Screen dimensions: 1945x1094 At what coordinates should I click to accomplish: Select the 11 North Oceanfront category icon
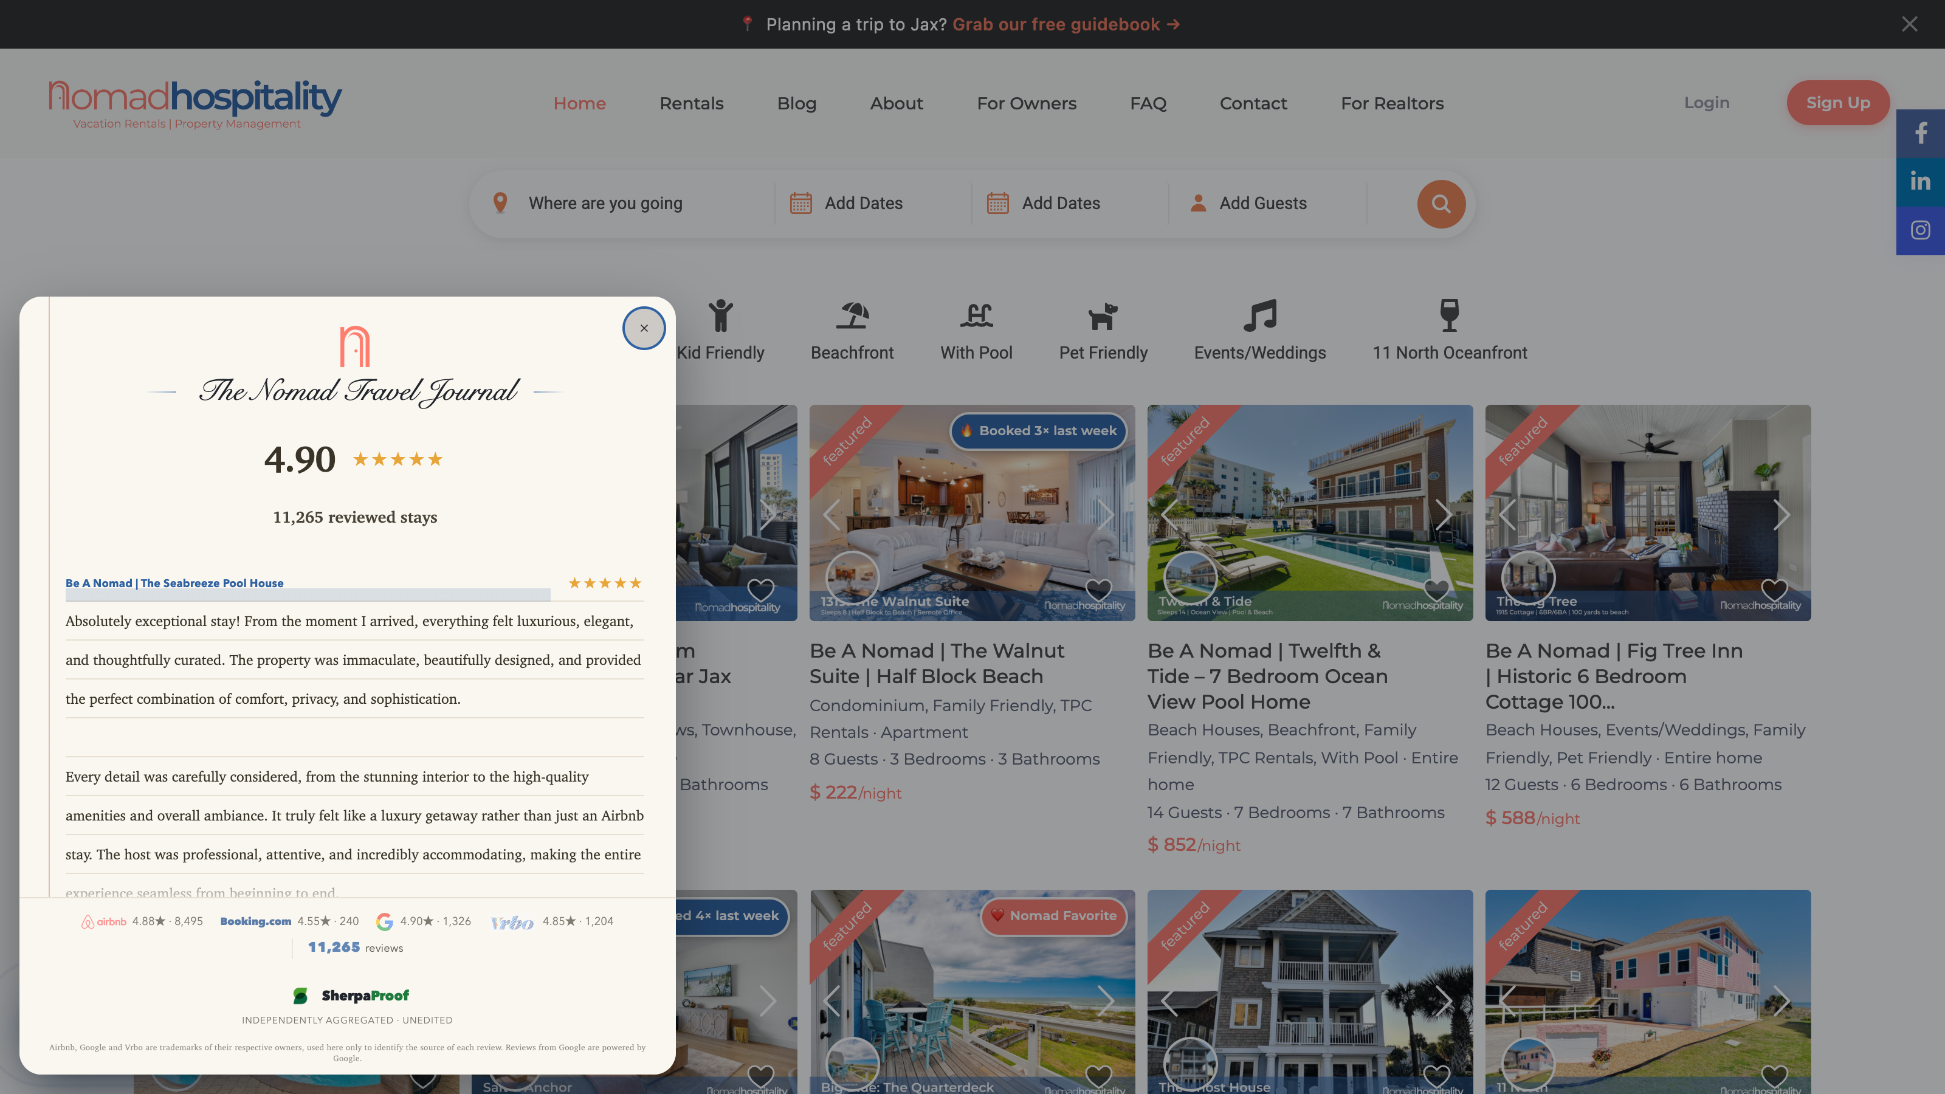coord(1449,315)
